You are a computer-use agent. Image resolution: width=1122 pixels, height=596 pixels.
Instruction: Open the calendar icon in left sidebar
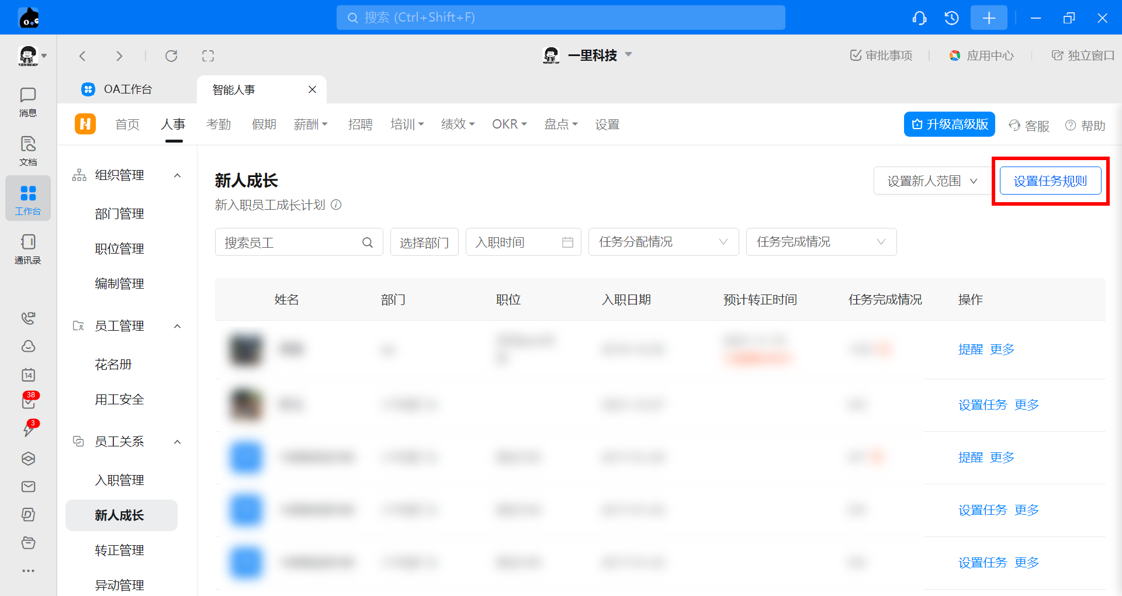click(28, 375)
